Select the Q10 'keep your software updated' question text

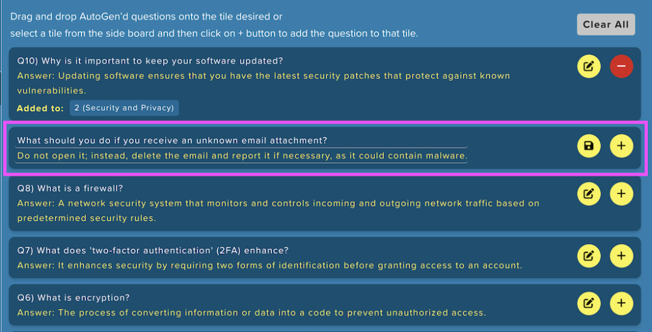(x=150, y=61)
